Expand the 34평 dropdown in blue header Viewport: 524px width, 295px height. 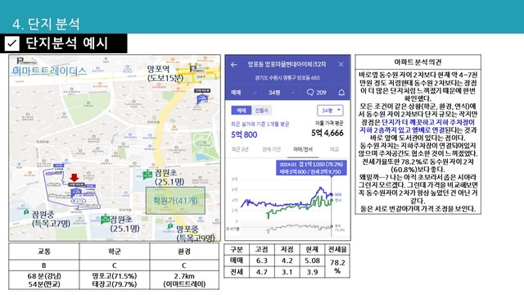tap(282, 93)
